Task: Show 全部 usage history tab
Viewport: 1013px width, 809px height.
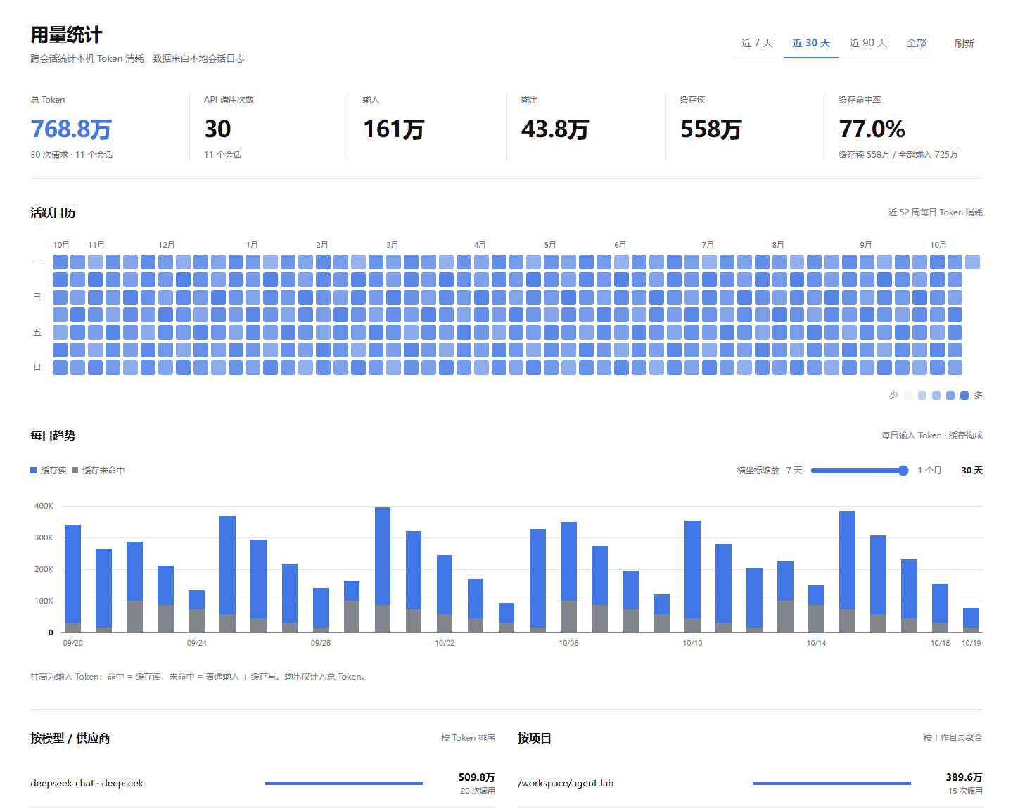Action: [917, 44]
